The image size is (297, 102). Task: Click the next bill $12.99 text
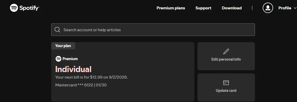[91, 77]
